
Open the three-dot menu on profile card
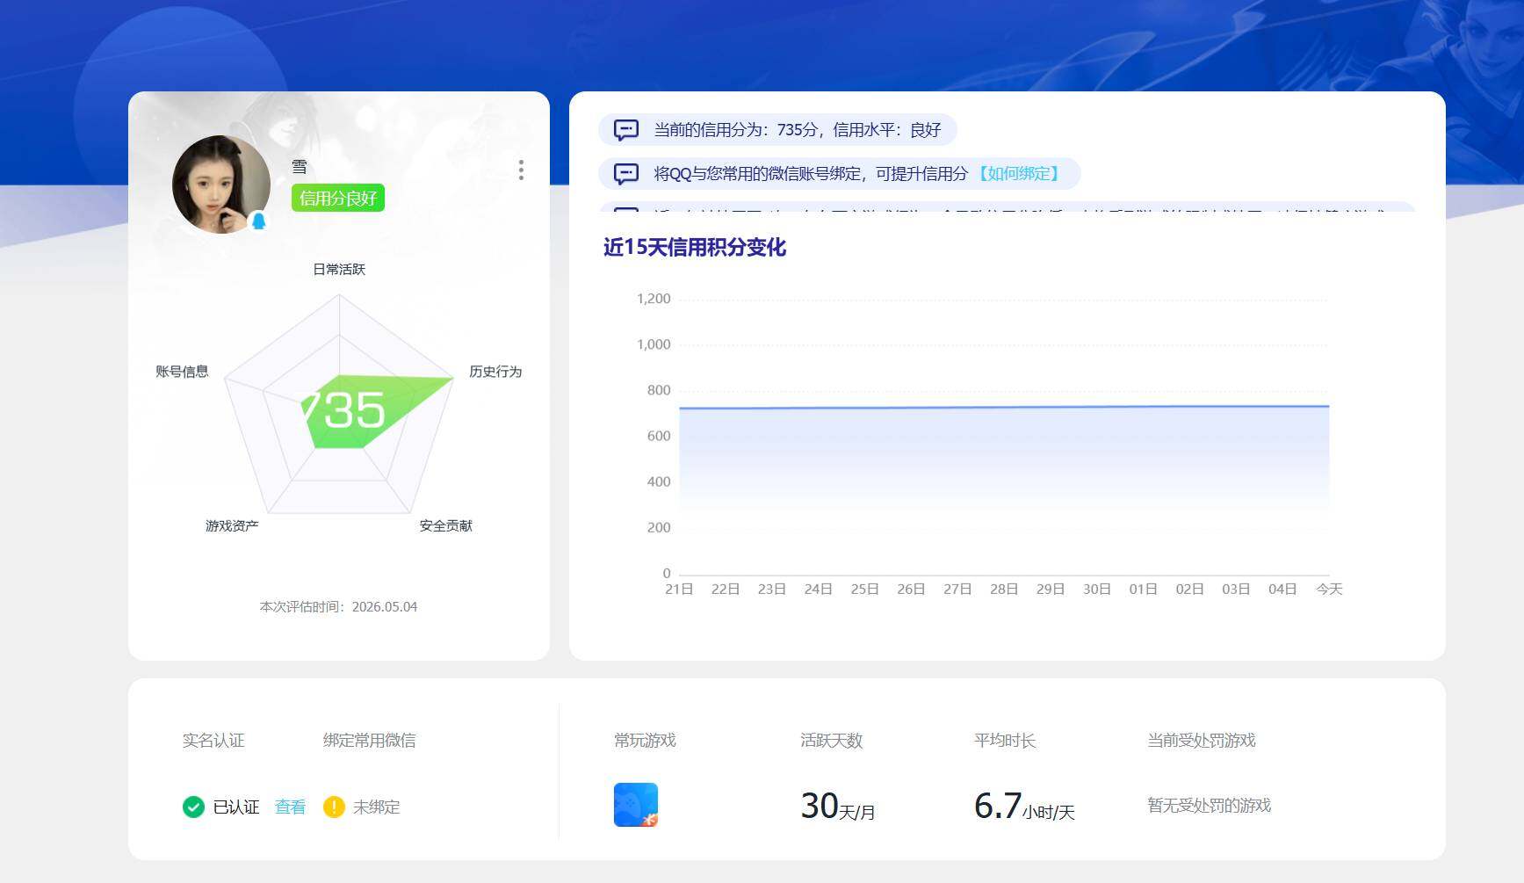[521, 170]
